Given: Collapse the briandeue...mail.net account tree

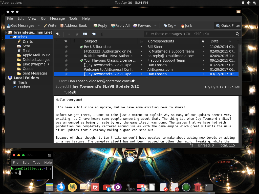Looking at the screenshot, I should point(7,32).
